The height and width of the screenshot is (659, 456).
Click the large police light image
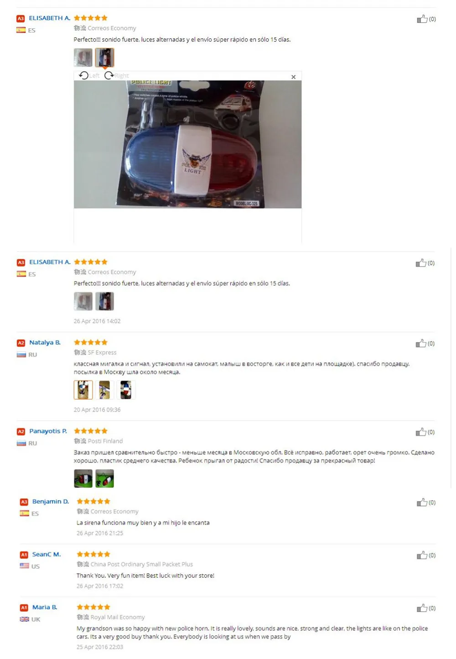[187, 144]
